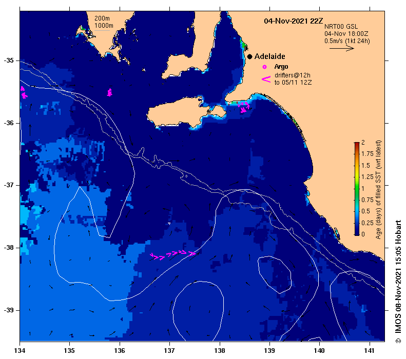Image resolution: width=406 pixels, height=359 pixels.
Task: Click the 'Age (days) of filled SST' label
Action: 379,190
